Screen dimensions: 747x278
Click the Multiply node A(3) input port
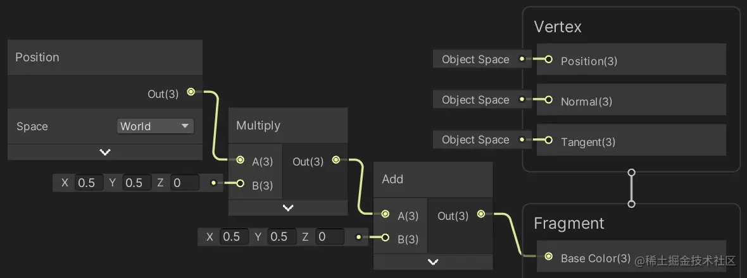(240, 160)
